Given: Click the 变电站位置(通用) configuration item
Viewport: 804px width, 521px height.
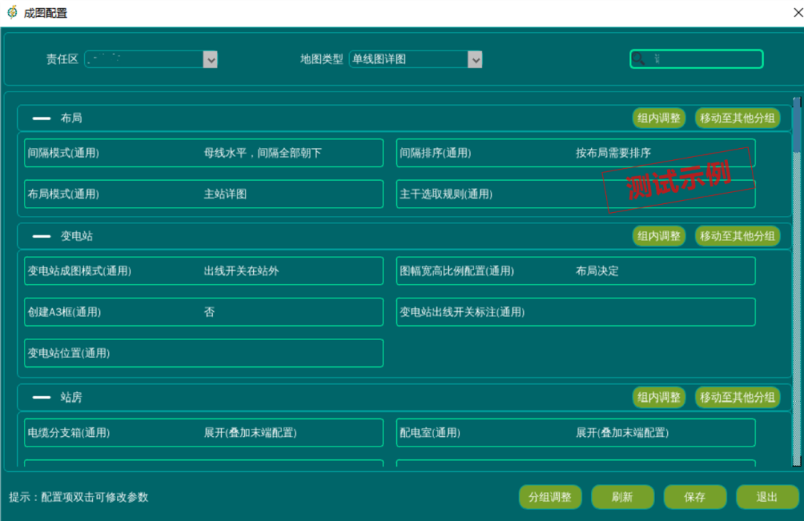Looking at the screenshot, I should 203,353.
